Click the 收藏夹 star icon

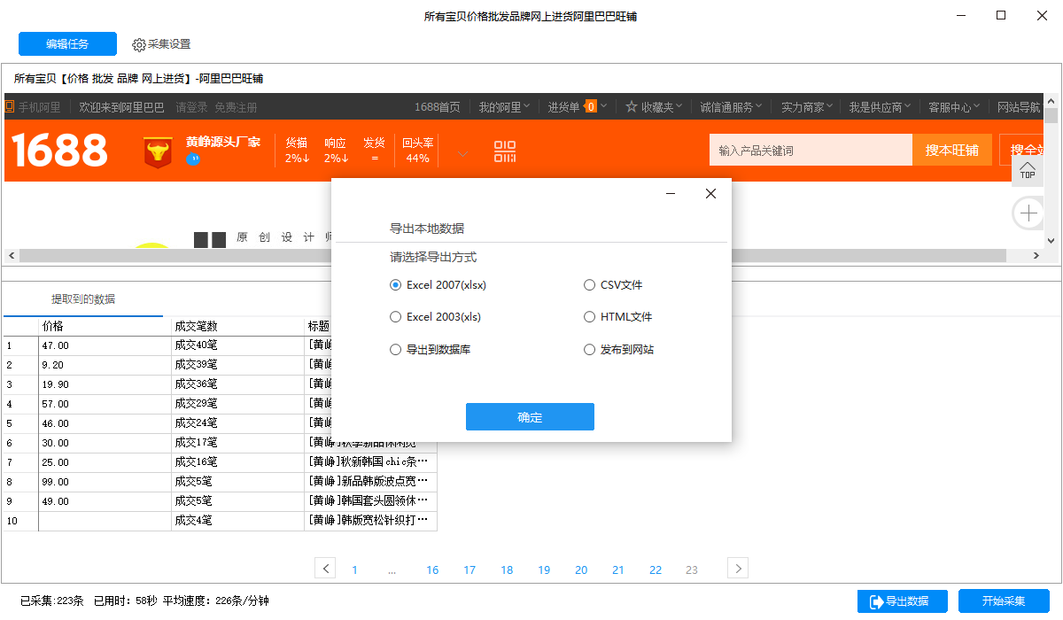(632, 106)
